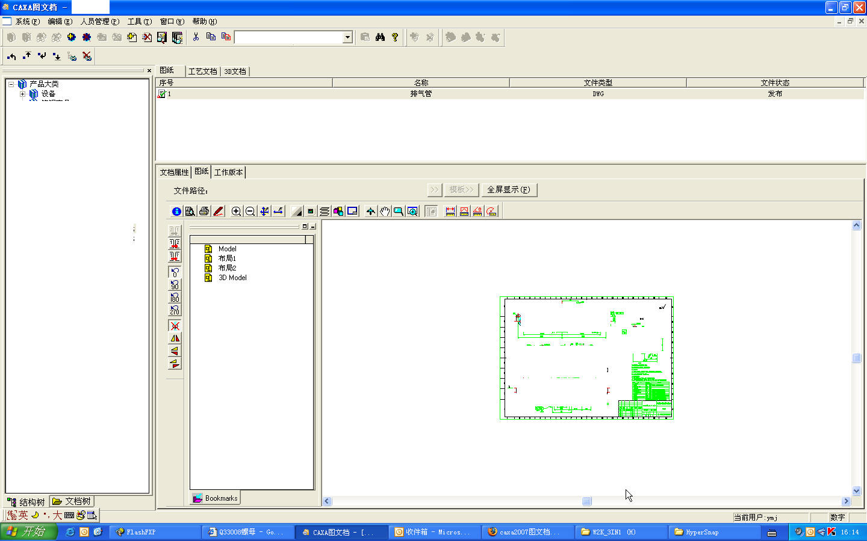
Task: Click the layers stack icon in viewer toolbar
Action: pyautogui.click(x=325, y=212)
